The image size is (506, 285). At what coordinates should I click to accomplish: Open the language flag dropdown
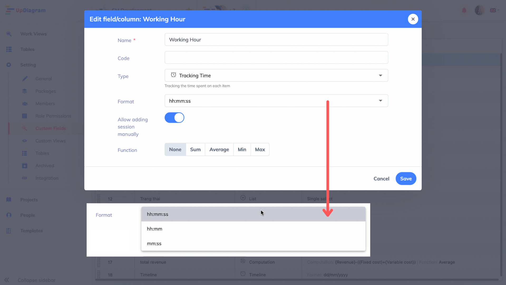point(494,10)
